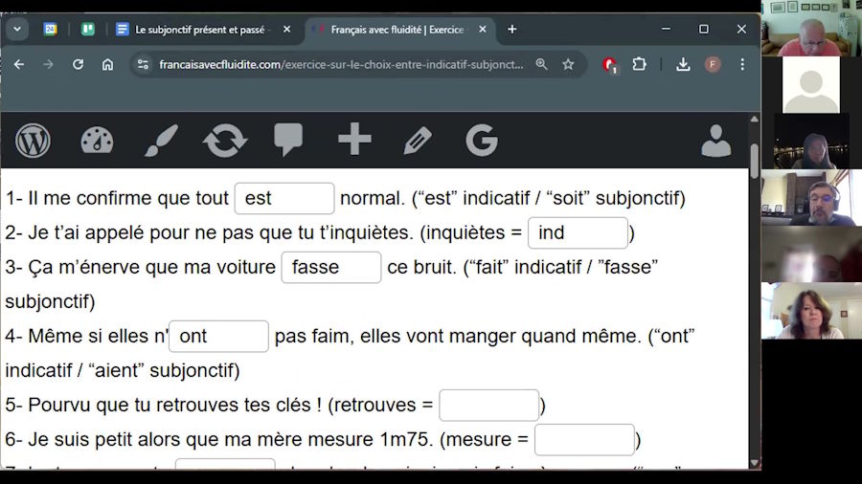Viewport: 862px width, 484px height.
Task: Click the empty answer field for sentence 5
Action: pyautogui.click(x=488, y=406)
